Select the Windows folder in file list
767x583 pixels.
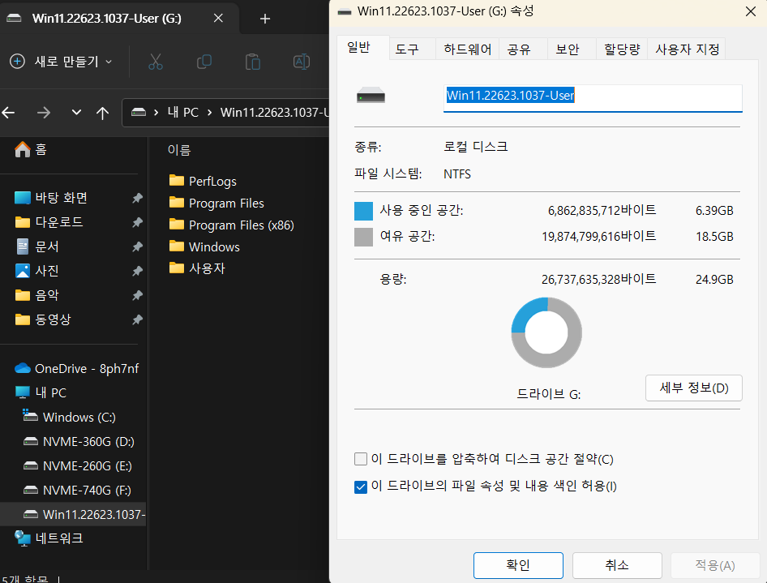(204, 246)
